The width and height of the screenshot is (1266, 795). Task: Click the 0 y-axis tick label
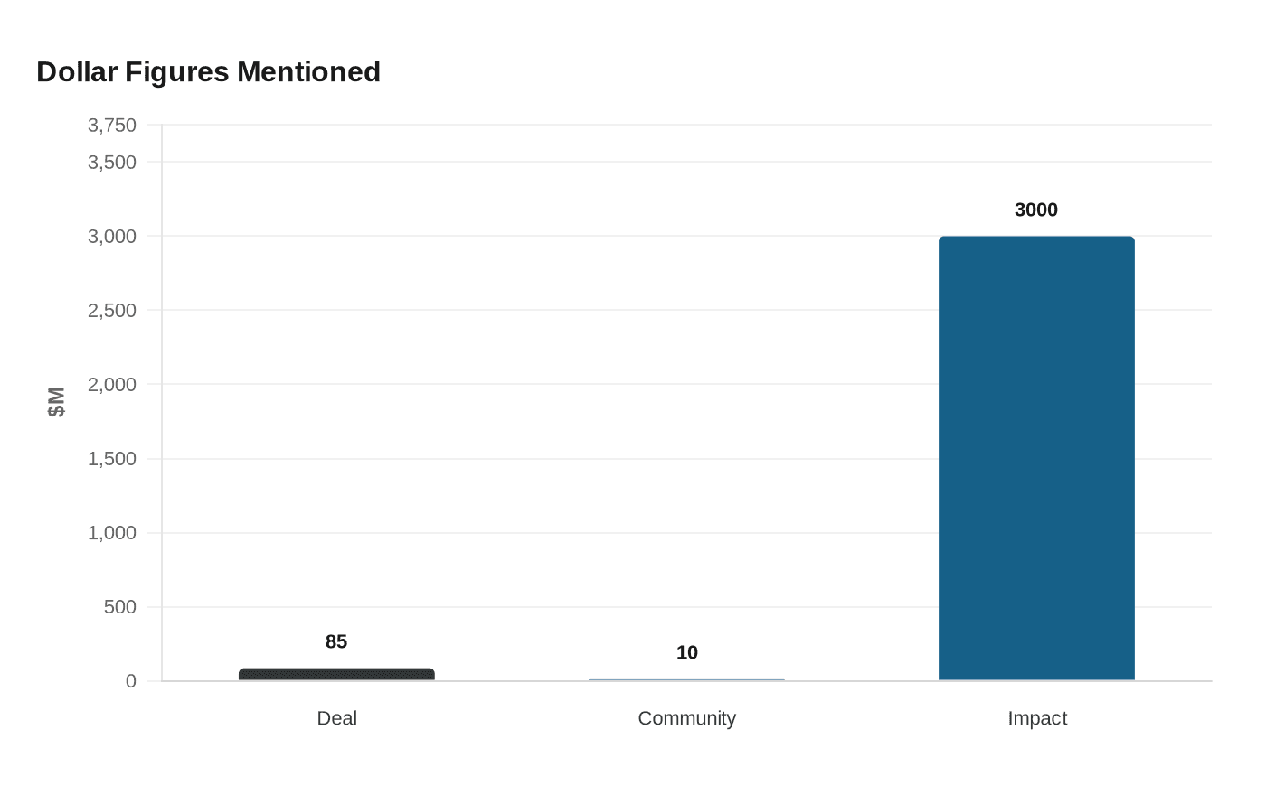click(x=131, y=681)
